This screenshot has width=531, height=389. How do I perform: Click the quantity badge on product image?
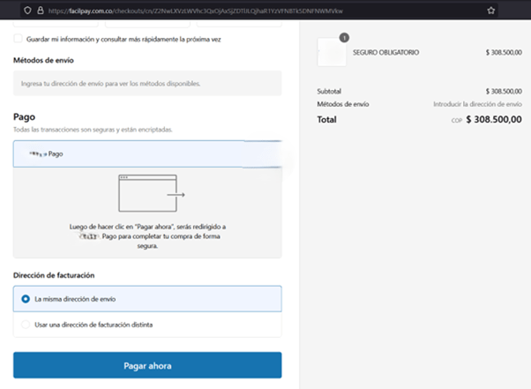tap(344, 38)
